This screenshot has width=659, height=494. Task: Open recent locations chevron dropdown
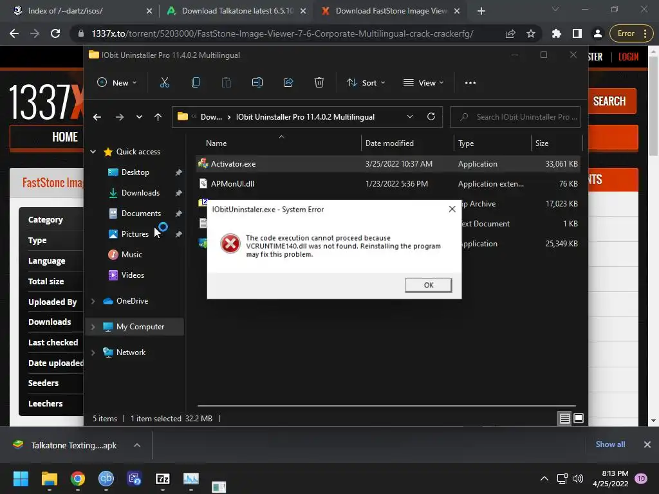pyautogui.click(x=139, y=117)
